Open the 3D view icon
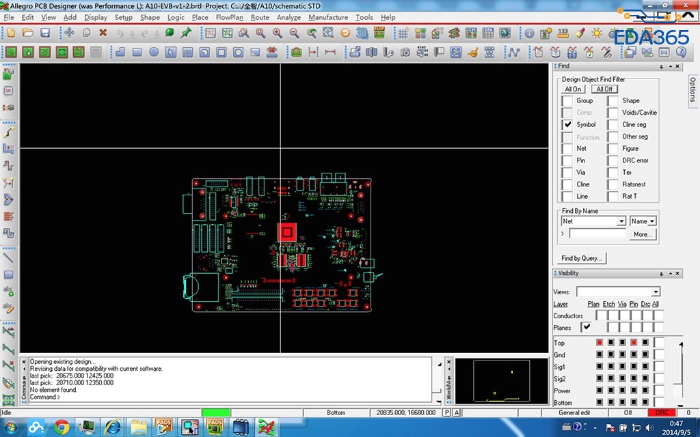Screen dimensions: 700x437 pos(362,33)
